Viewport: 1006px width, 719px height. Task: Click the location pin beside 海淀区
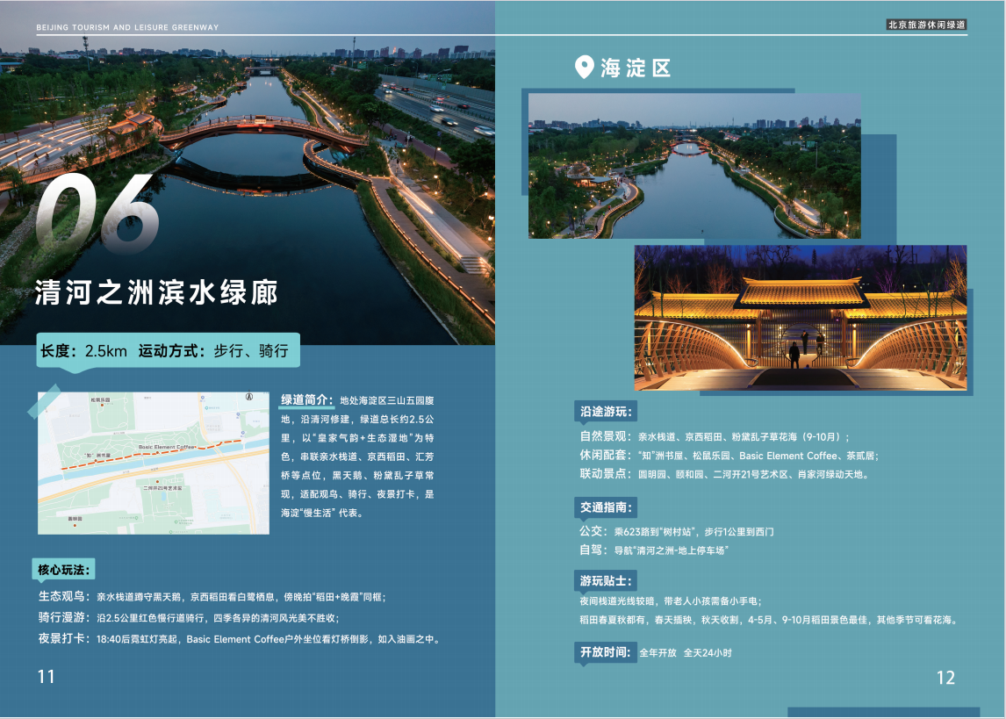584,68
